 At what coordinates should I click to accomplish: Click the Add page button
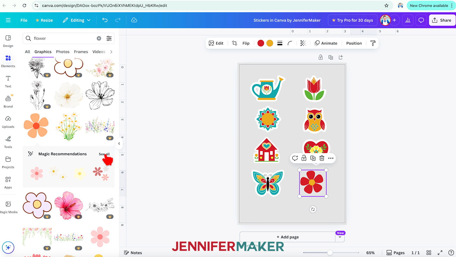pos(287,237)
